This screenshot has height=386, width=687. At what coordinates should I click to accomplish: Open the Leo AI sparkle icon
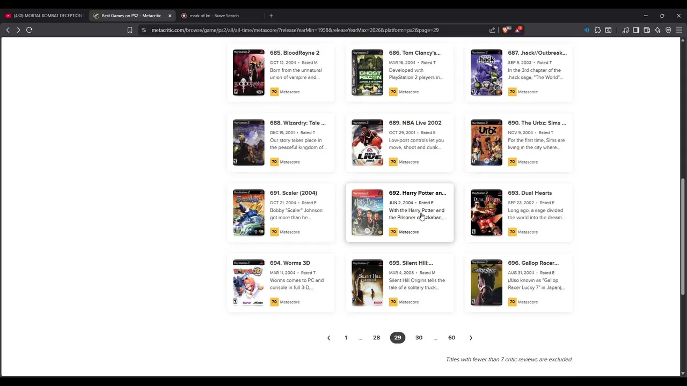[x=657, y=30]
